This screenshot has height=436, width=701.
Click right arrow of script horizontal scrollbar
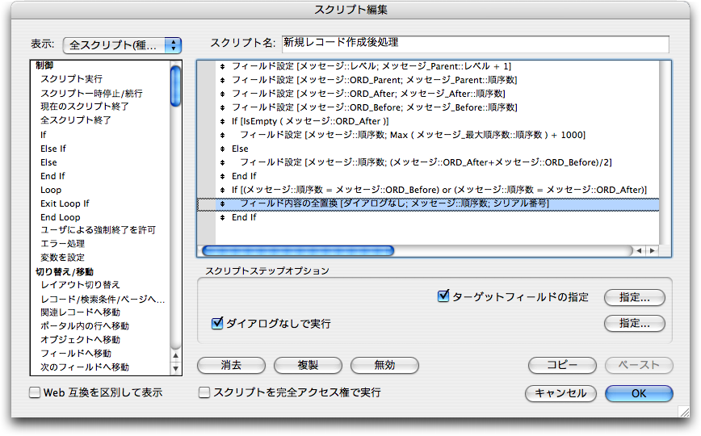point(653,251)
